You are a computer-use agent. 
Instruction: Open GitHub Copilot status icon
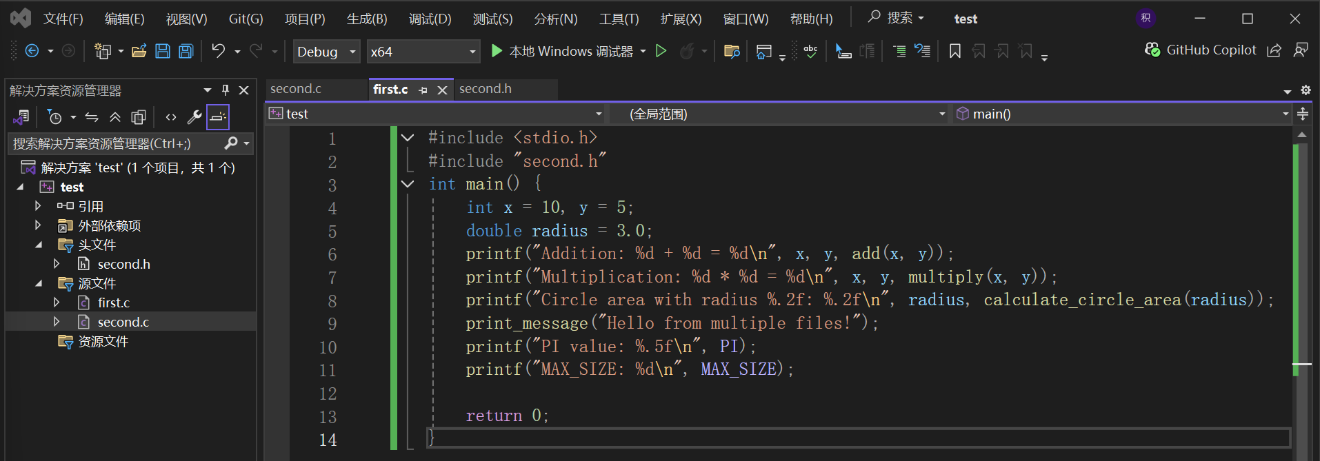[x=1152, y=50]
